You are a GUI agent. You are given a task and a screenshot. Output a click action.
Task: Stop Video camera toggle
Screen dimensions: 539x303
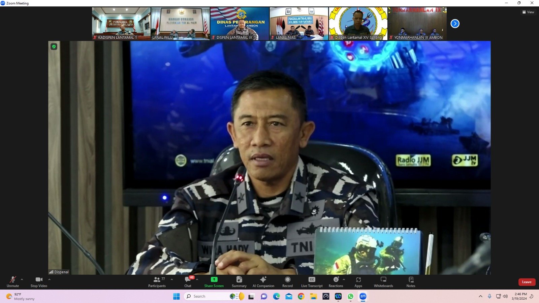pyautogui.click(x=39, y=282)
